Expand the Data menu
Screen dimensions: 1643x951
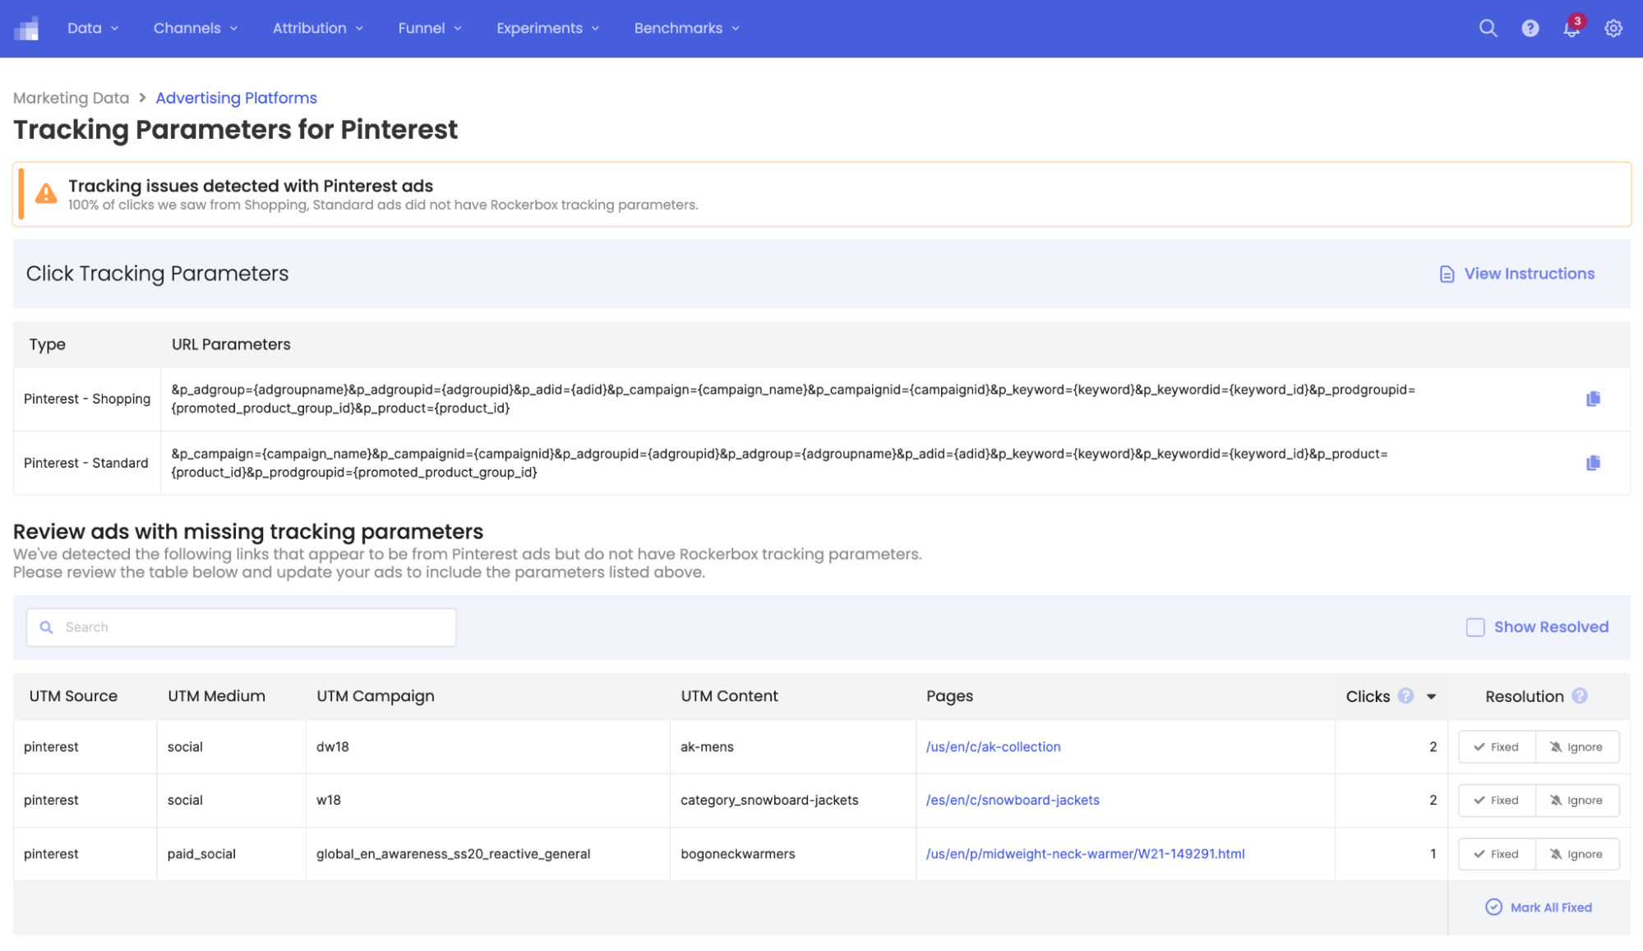point(93,28)
